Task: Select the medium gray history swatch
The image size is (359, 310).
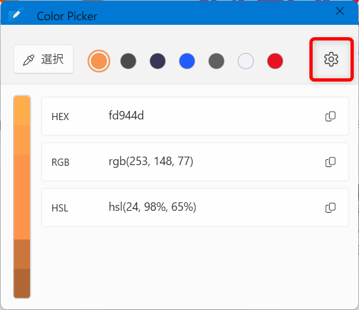Action: pyautogui.click(x=216, y=61)
